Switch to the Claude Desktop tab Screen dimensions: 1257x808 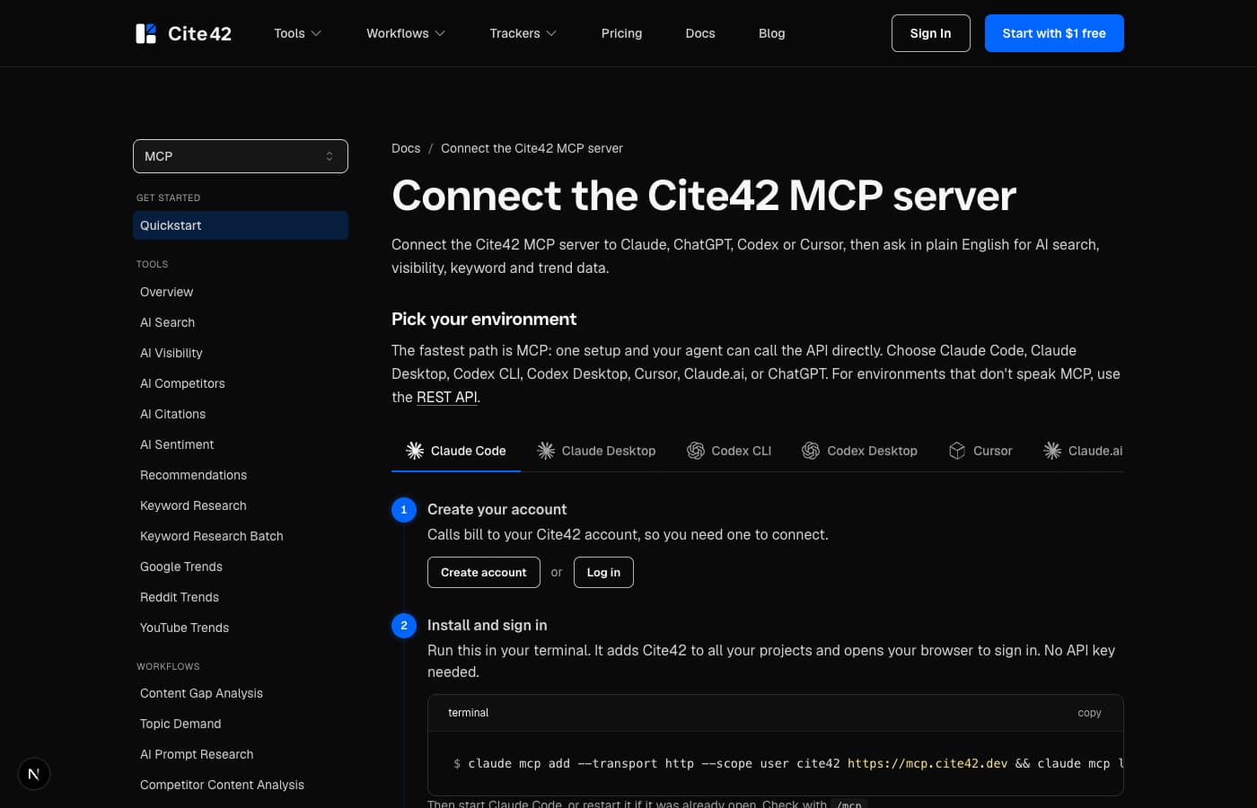pos(596,451)
